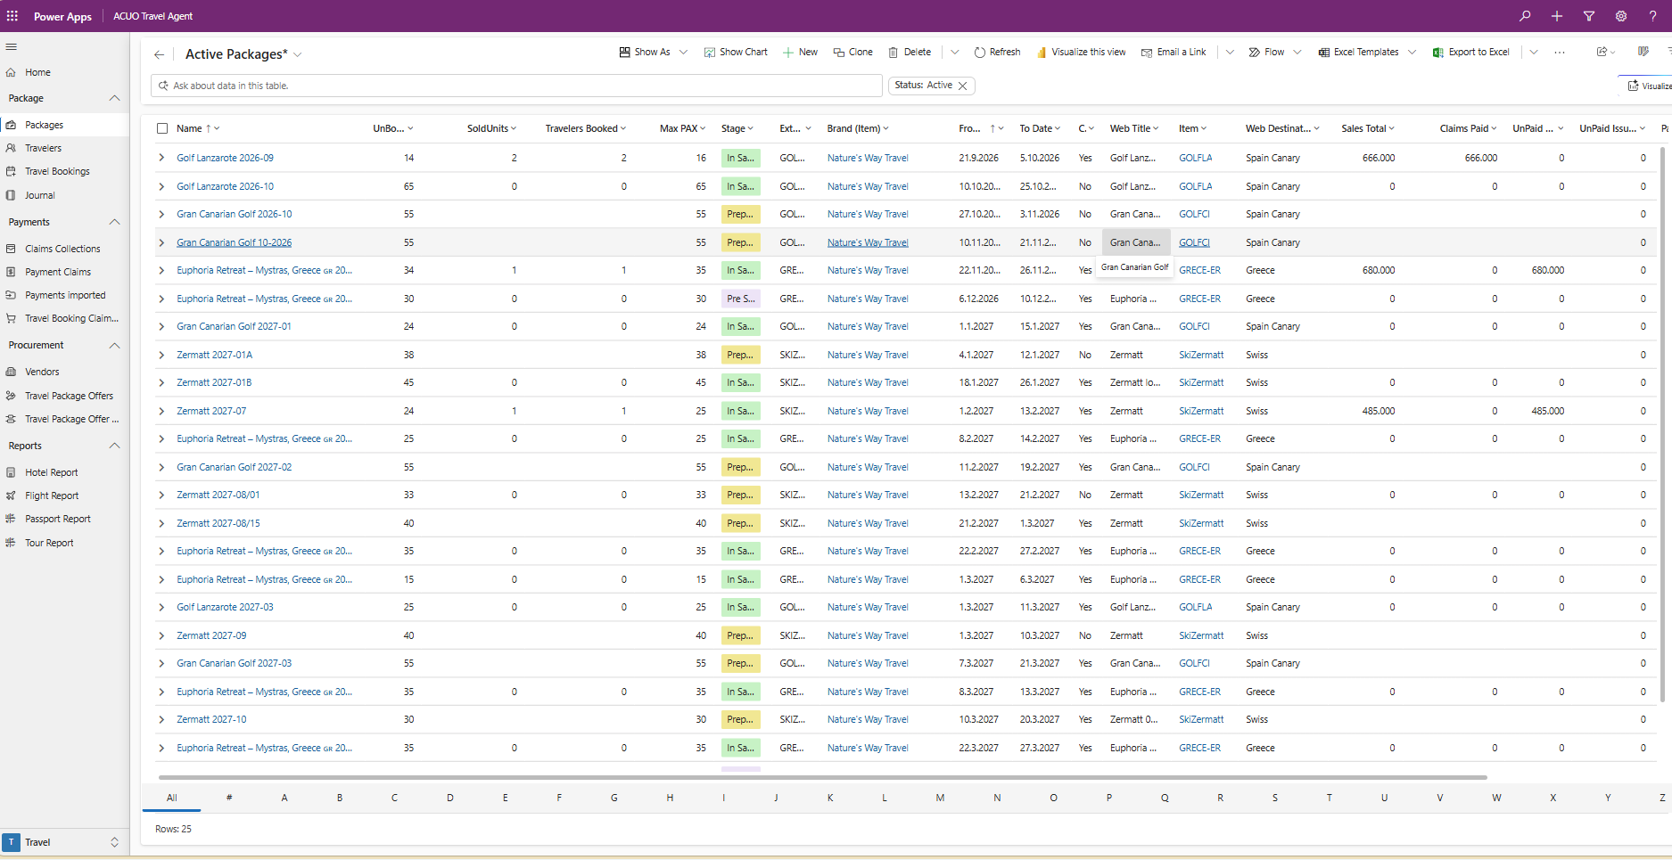The height and width of the screenshot is (860, 1672).
Task: Collapse the Package section in the sidebar
Action: [114, 98]
